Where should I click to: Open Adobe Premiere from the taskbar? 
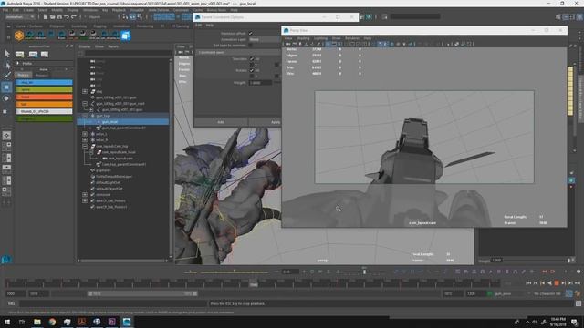(111, 322)
